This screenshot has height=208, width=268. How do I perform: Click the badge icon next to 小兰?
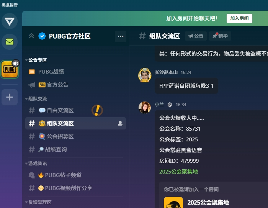click(x=170, y=105)
